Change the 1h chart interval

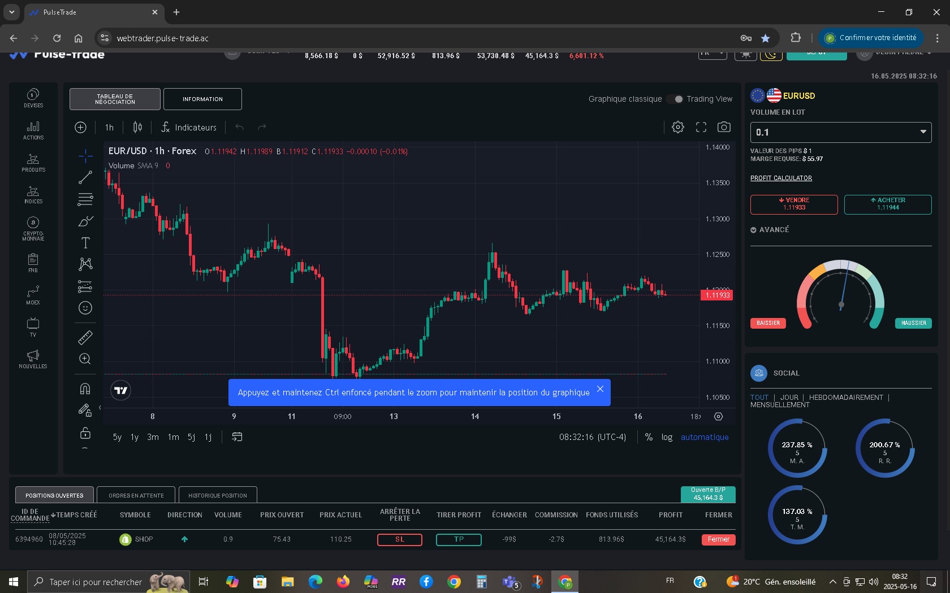coord(109,128)
